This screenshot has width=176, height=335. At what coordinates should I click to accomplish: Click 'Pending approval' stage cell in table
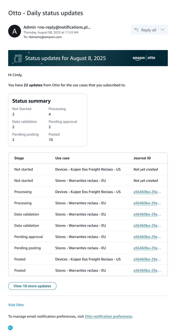(29, 237)
